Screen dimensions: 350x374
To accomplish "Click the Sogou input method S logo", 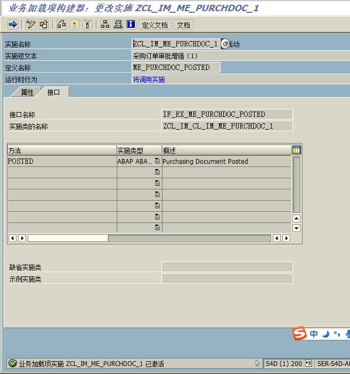I will pos(299,333).
